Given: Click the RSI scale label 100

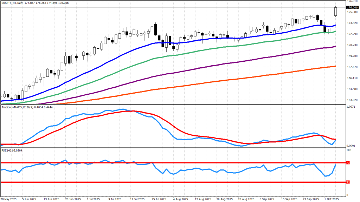Looking at the screenshot, I should [349, 150].
